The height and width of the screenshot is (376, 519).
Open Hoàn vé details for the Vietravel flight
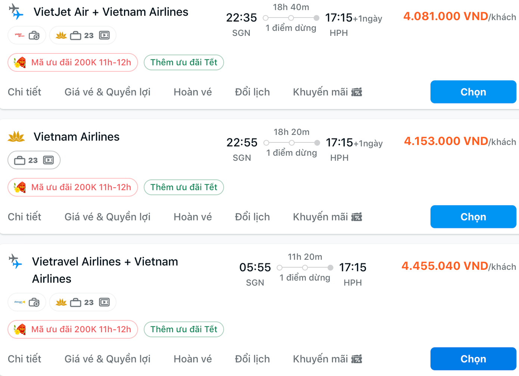click(193, 359)
